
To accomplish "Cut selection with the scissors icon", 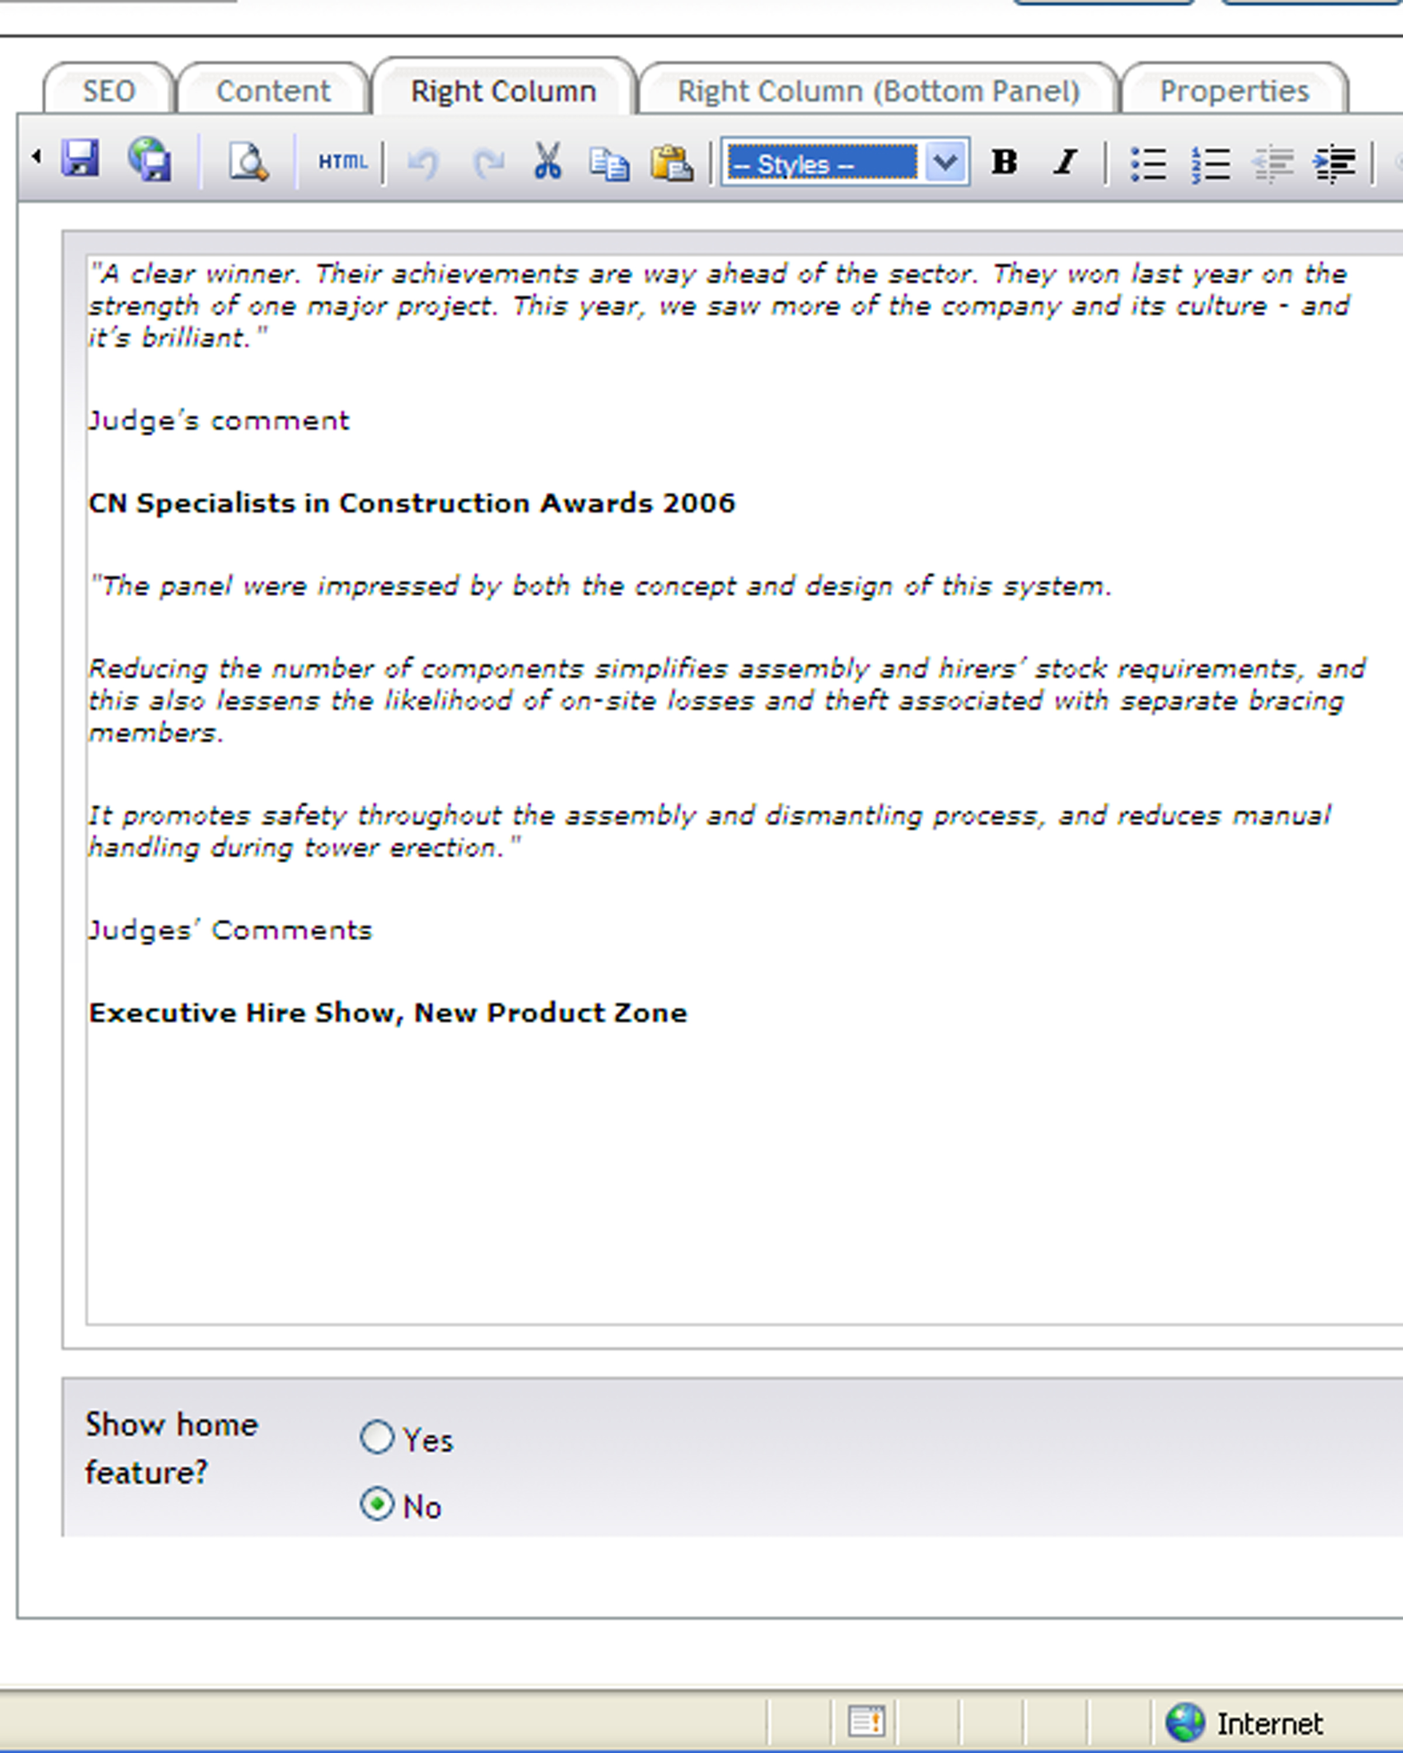I will pos(547,161).
